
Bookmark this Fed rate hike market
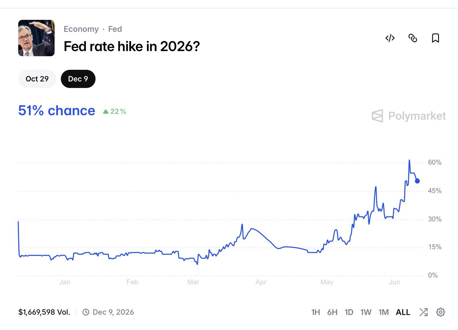(435, 38)
